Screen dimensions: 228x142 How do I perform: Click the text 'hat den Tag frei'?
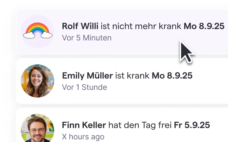[140, 125]
